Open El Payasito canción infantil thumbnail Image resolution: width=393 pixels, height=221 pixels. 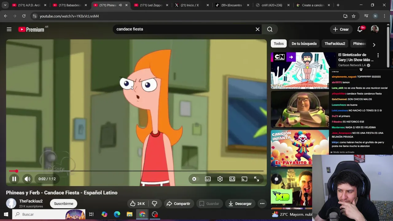tap(300, 148)
